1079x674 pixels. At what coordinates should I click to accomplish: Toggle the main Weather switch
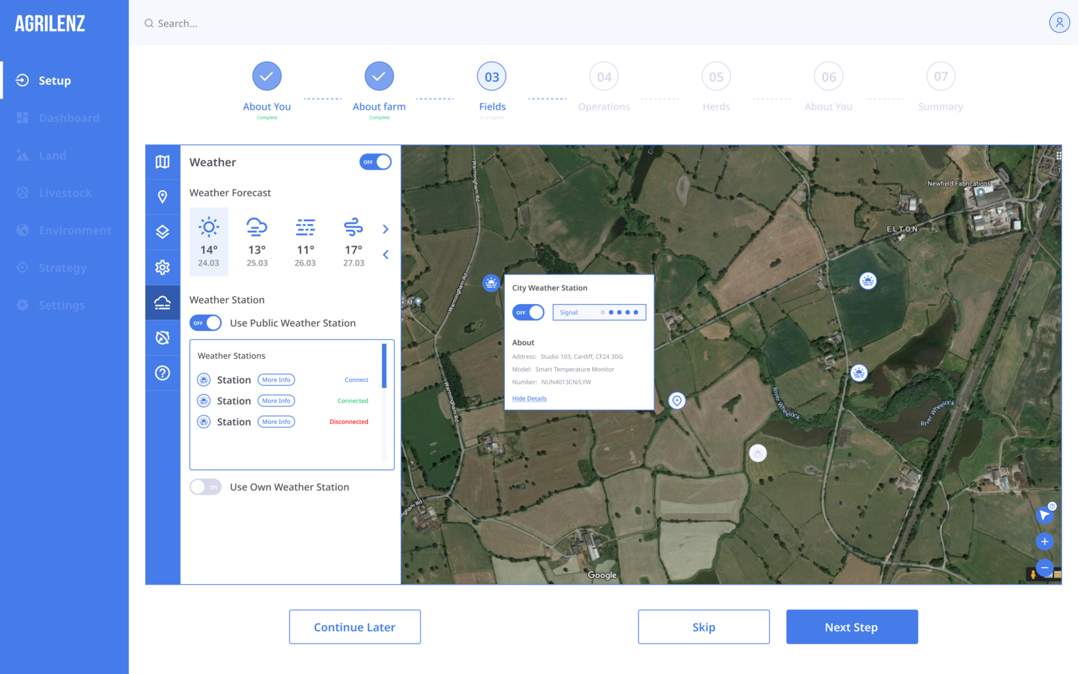tap(375, 162)
